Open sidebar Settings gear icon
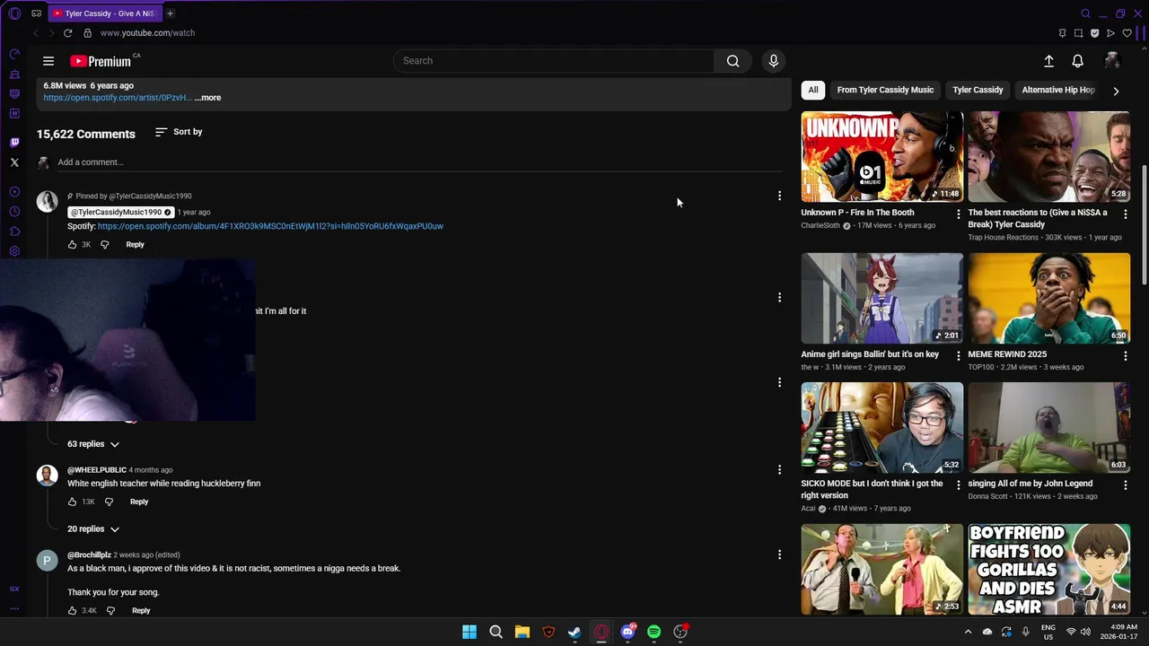The image size is (1149, 646). pyautogui.click(x=14, y=251)
